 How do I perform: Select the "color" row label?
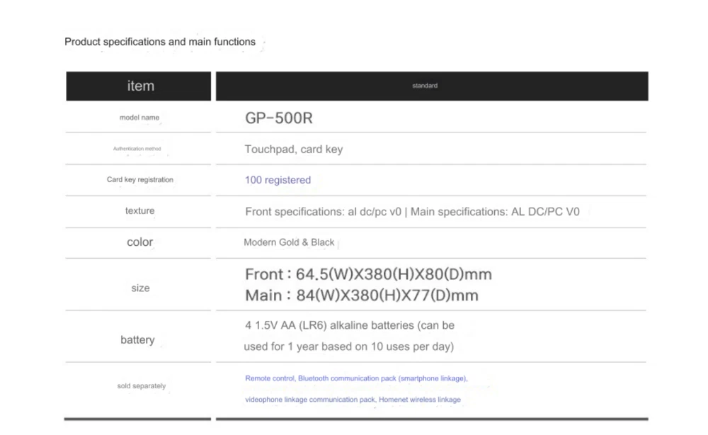click(139, 242)
